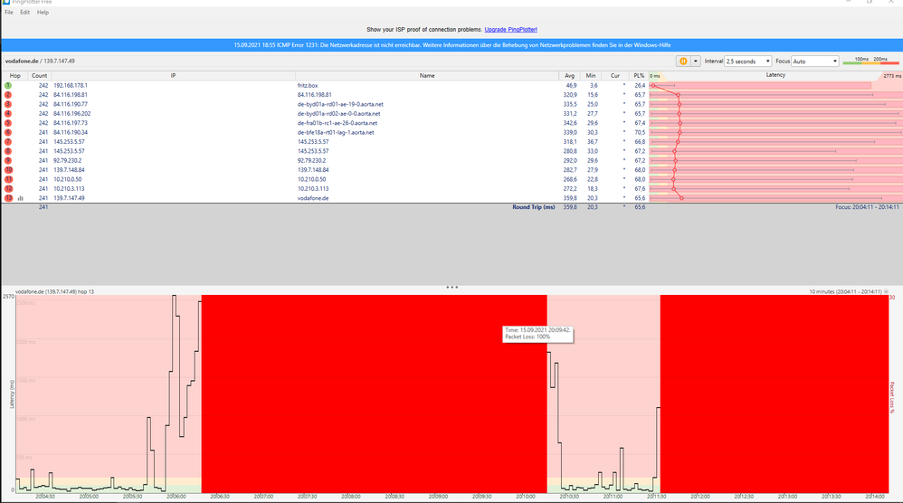Click de-fra01b-rc1-ae-26-0.aorta.net name
Screen dimensions: 903x503
point(337,123)
